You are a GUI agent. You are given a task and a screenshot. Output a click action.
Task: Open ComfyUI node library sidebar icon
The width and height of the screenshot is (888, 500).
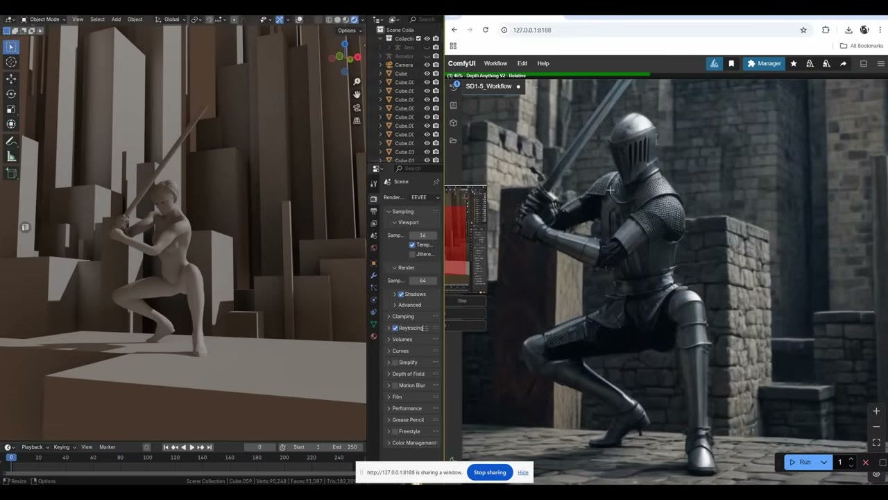click(x=454, y=106)
